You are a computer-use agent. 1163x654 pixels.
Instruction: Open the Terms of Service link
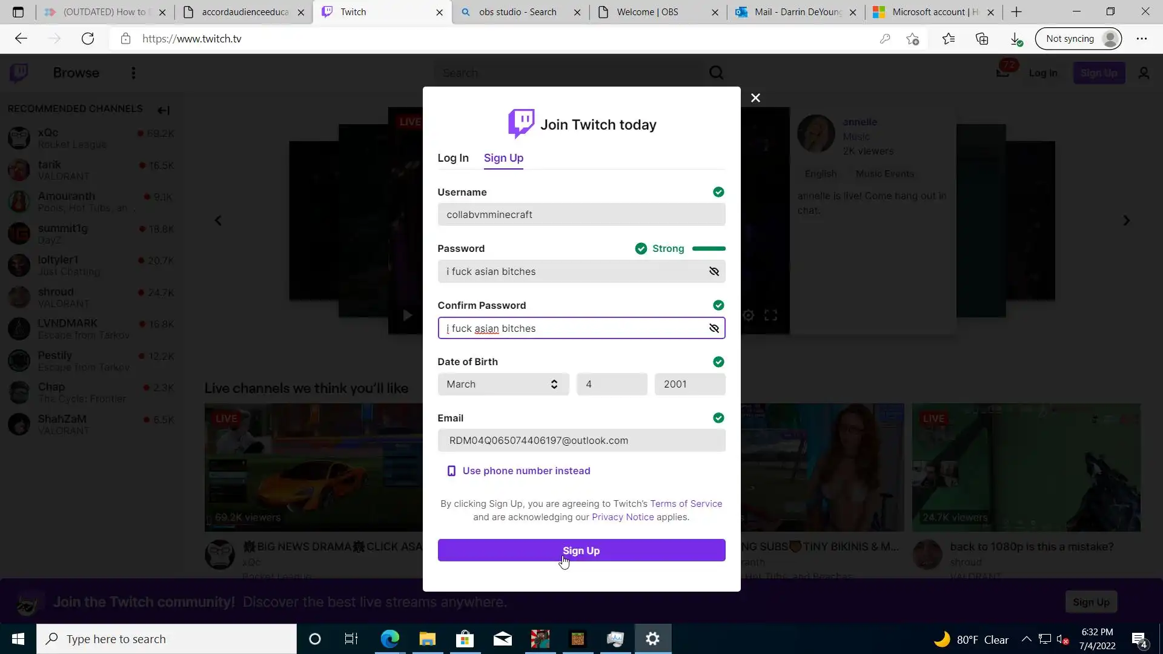click(686, 504)
